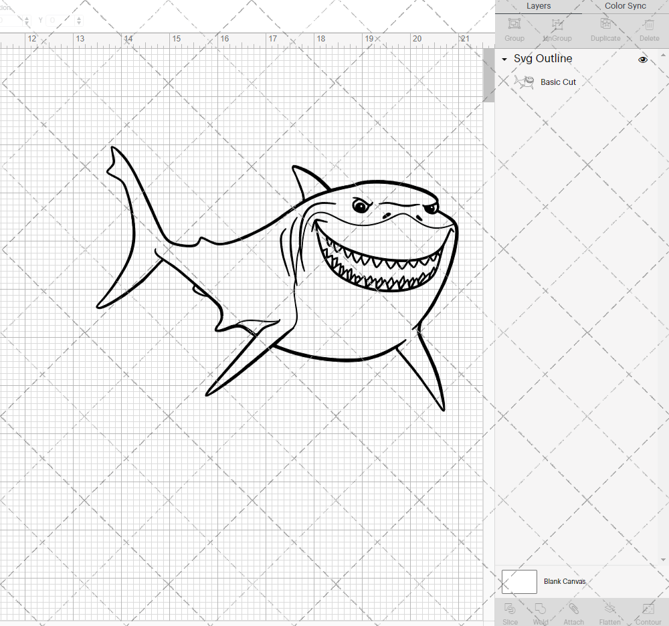The height and width of the screenshot is (626, 669).
Task: Increase X value with stepper arrow
Action: point(27,18)
